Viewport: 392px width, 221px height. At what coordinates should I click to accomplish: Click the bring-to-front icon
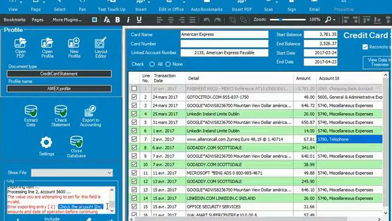click(x=233, y=20)
